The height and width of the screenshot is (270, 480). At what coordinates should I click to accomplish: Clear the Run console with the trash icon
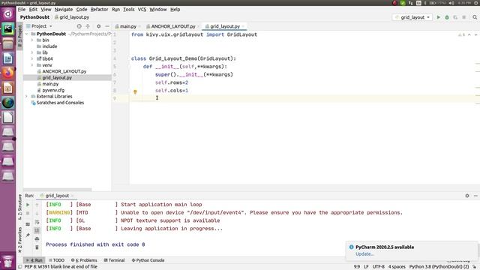point(37,247)
